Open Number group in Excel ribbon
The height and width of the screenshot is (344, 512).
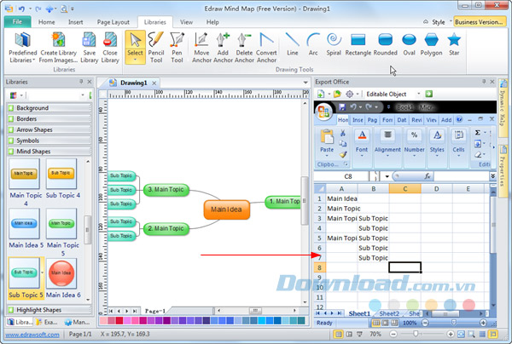click(x=415, y=143)
